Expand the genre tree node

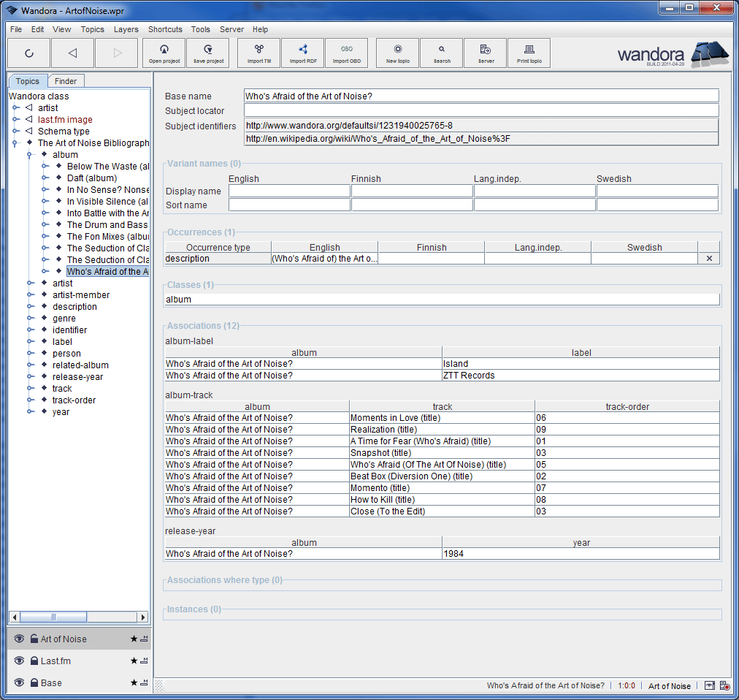30,319
